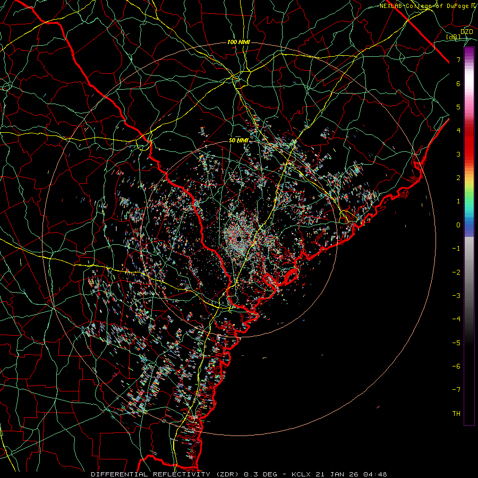
Task: Click the "21 JAN 26" date in caption
Action: pos(337,474)
